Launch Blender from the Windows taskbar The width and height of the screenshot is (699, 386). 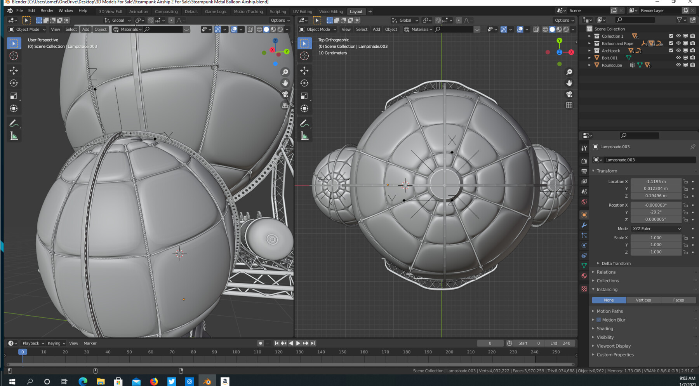click(207, 381)
